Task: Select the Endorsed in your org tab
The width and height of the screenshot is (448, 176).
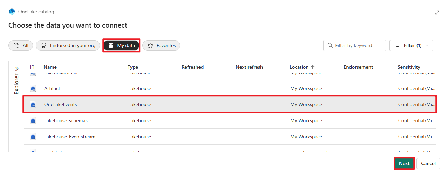Action: (x=68, y=45)
